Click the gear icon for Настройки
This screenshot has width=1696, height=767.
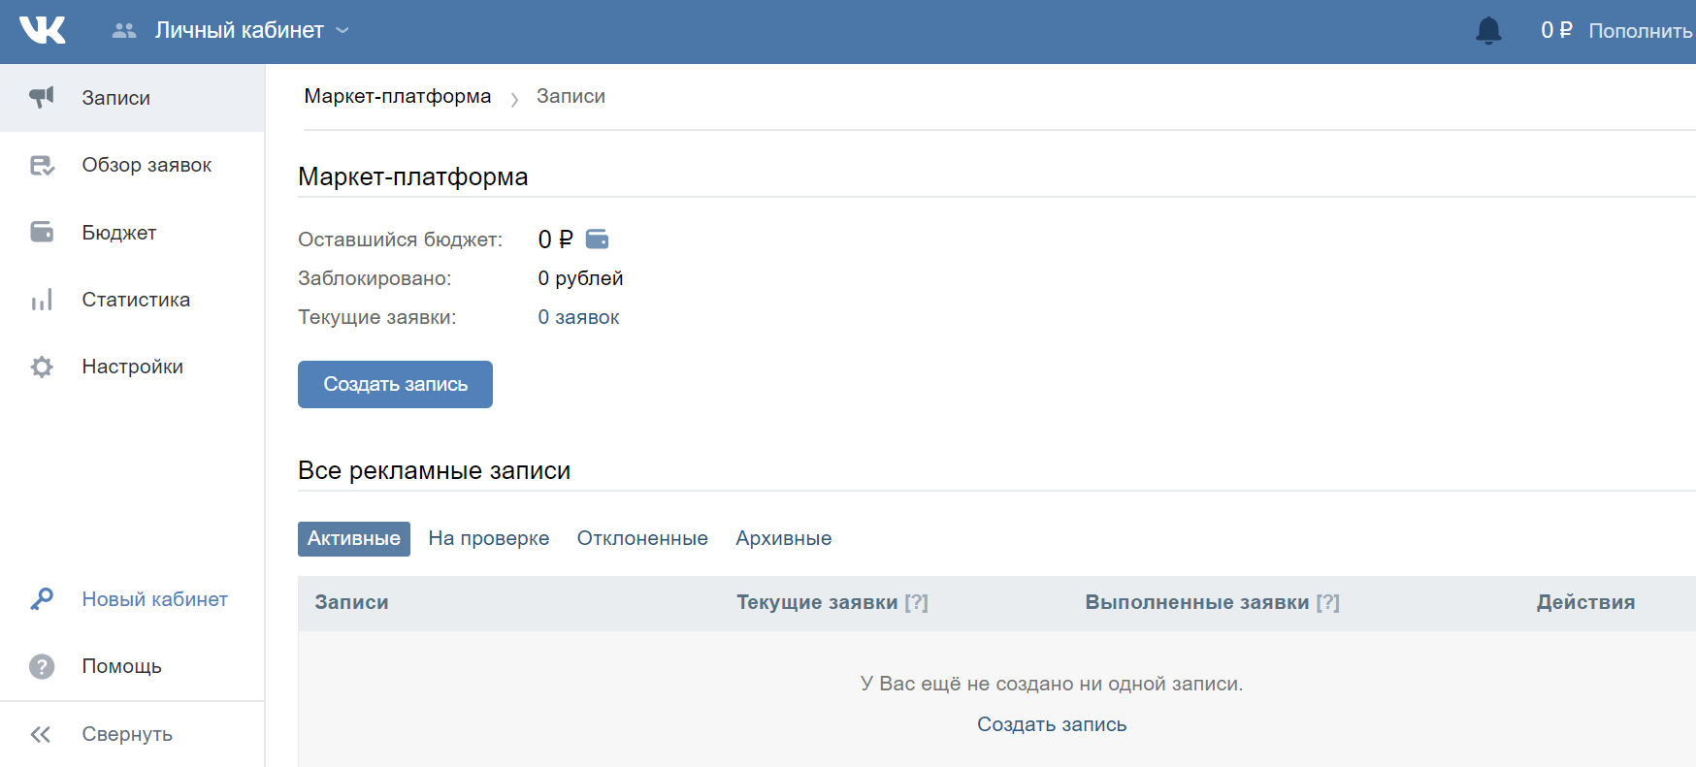(x=42, y=367)
